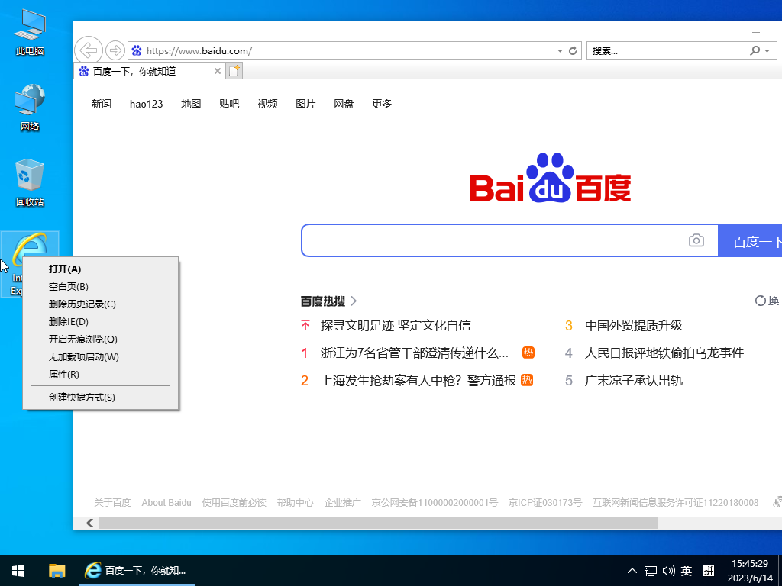Select the 回收站 desktop icon
This screenshot has width=782, height=586.
(30, 182)
